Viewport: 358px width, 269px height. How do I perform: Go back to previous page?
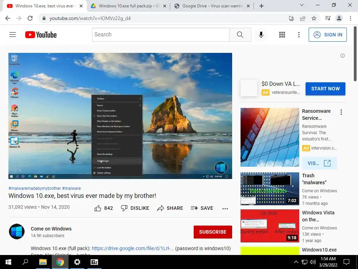click(x=8, y=18)
